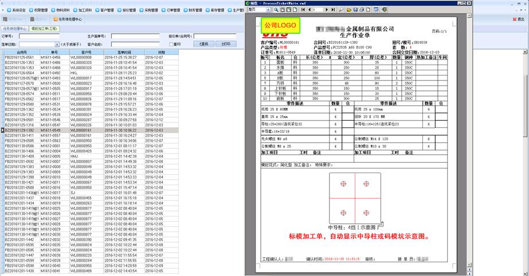Sort by the 单号 column header
The image size is (529, 276).
tap(54, 53)
